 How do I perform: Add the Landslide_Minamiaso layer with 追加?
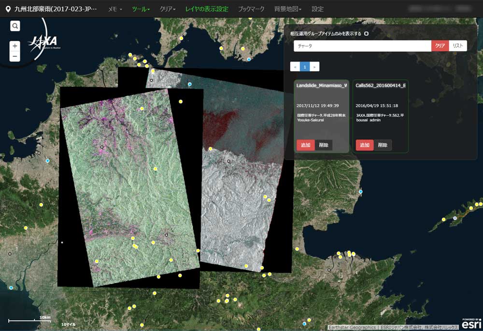tap(305, 145)
